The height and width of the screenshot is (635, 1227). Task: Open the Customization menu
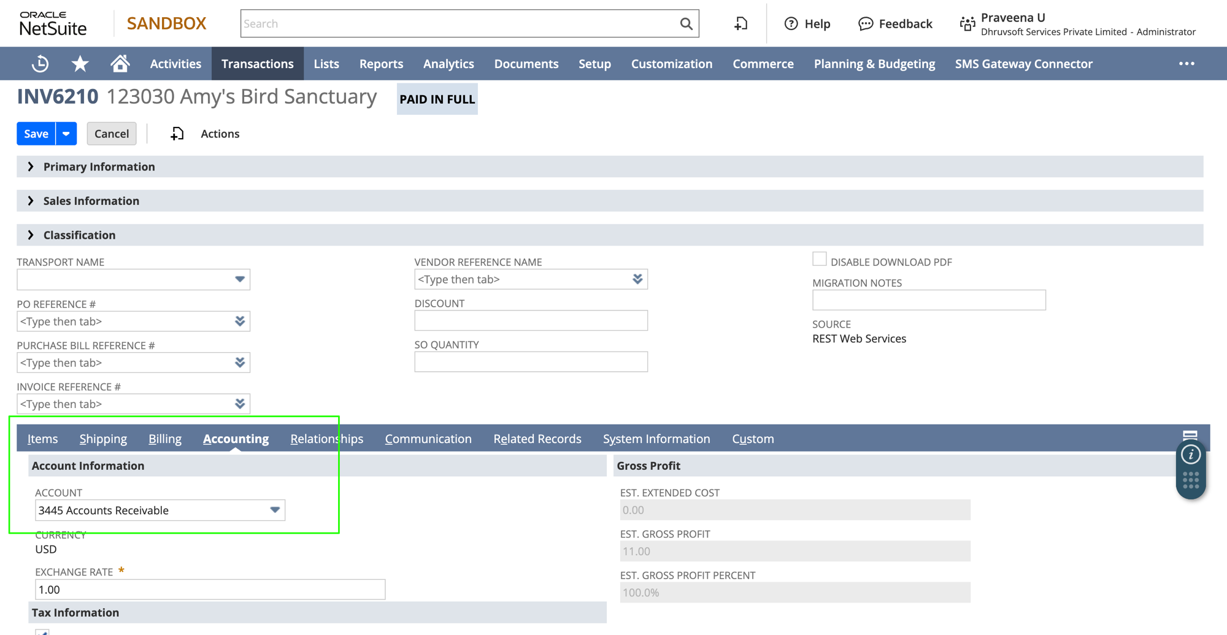pyautogui.click(x=672, y=64)
